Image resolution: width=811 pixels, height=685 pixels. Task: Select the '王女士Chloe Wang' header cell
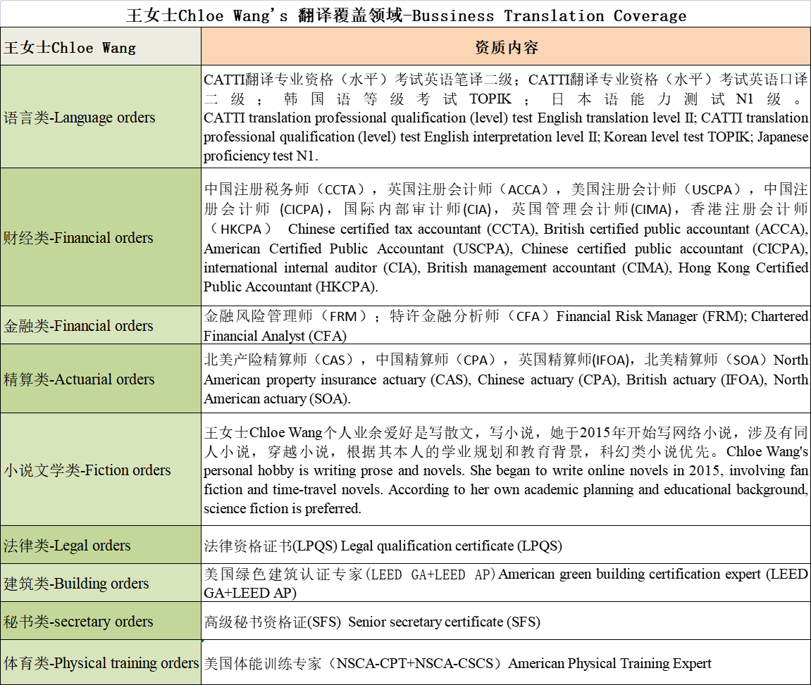point(101,48)
